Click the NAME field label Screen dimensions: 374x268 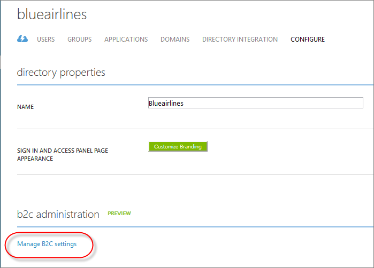25,107
